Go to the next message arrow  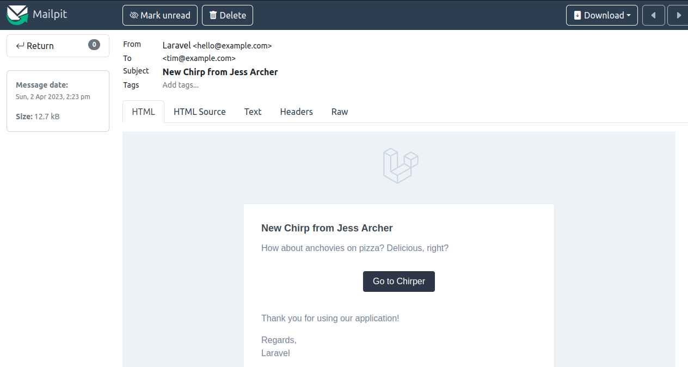point(678,15)
